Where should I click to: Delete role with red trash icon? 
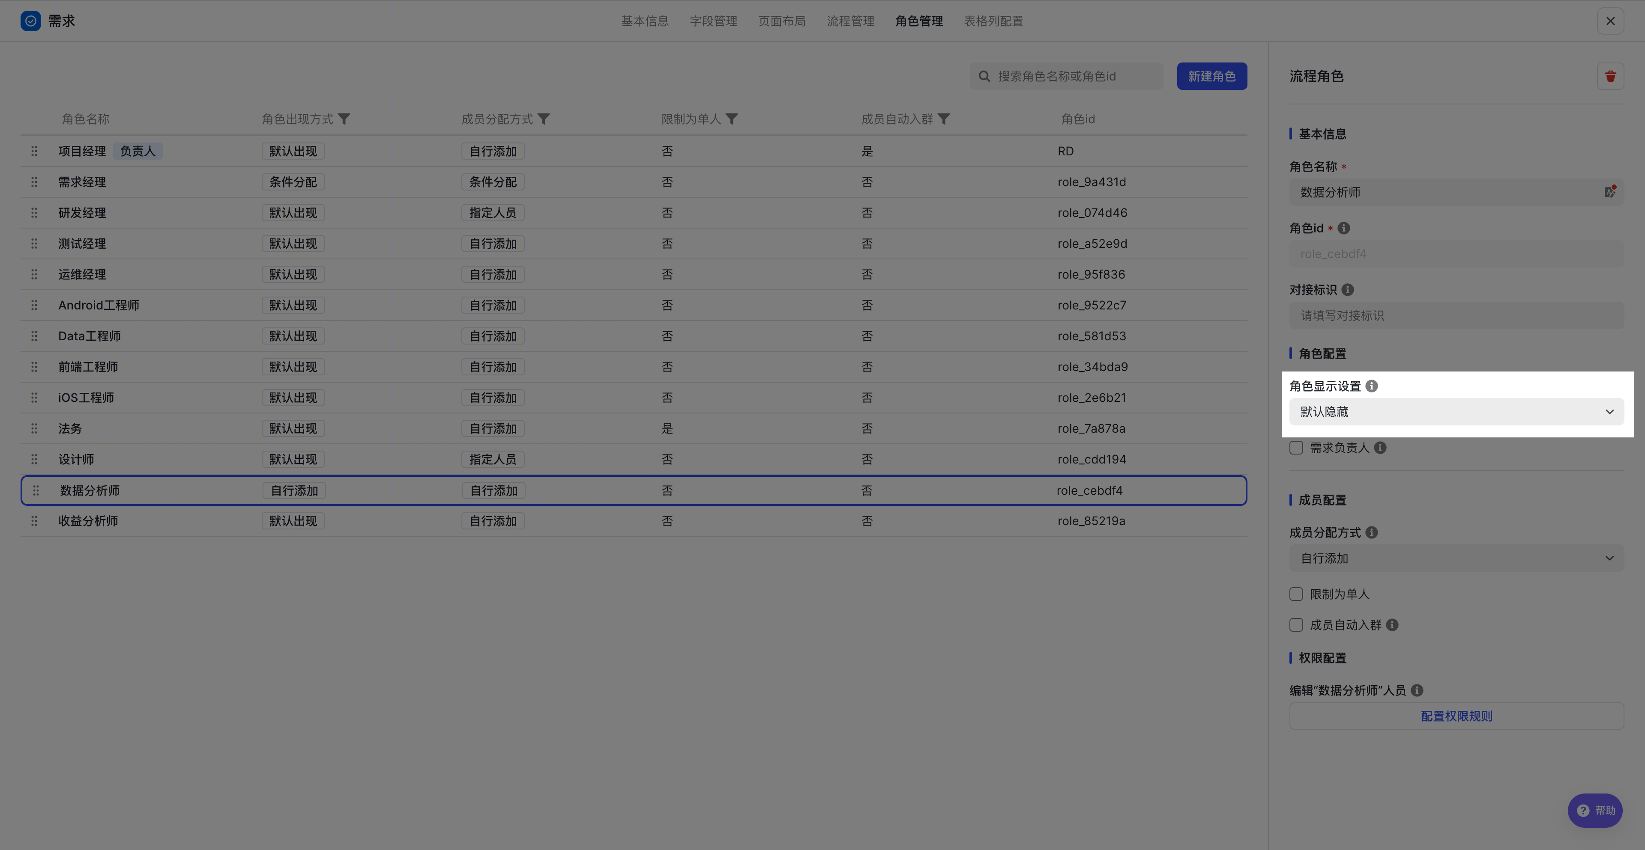1611,77
